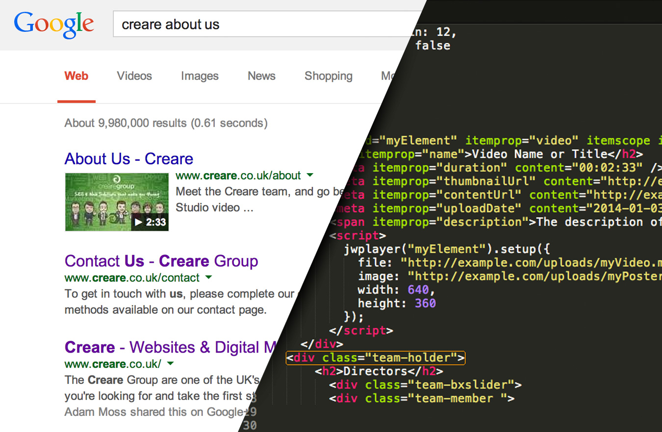662x432 pixels.
Task: Click the 'file:' example.com URL line
Action: coord(510,263)
